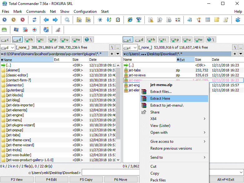The image size is (244, 183).
Task: Click the network computers toolbar icon
Action: [x=139, y=20]
